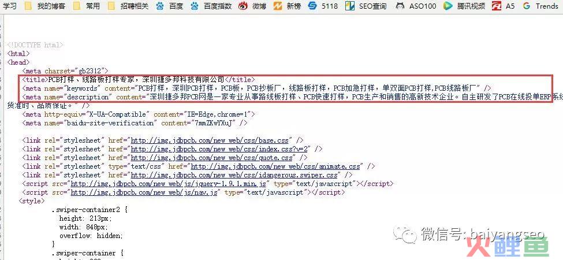Open the 学习 bookmark folder
The width and height of the screenshot is (563, 260).
9,6
